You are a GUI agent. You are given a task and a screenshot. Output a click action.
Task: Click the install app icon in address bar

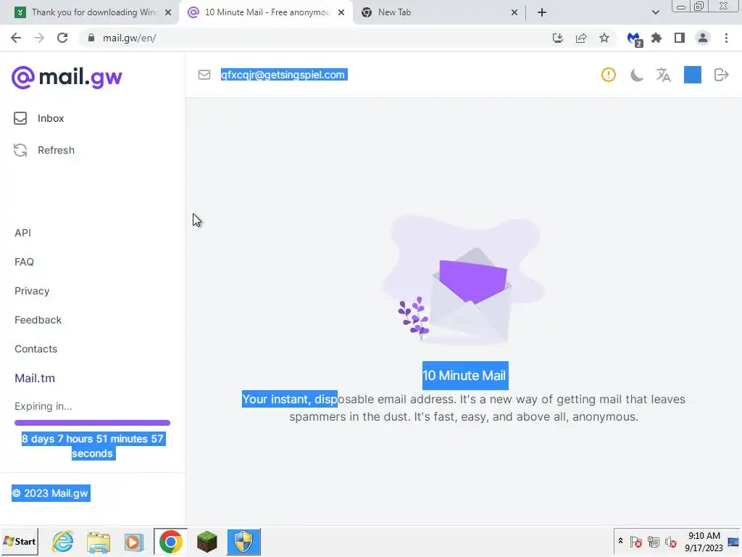[558, 38]
